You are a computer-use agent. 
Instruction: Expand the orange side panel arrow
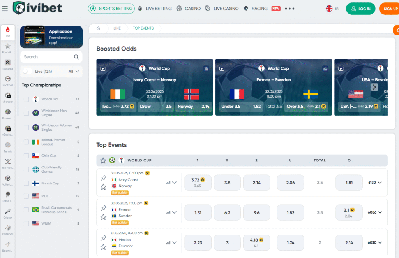click(396, 30)
